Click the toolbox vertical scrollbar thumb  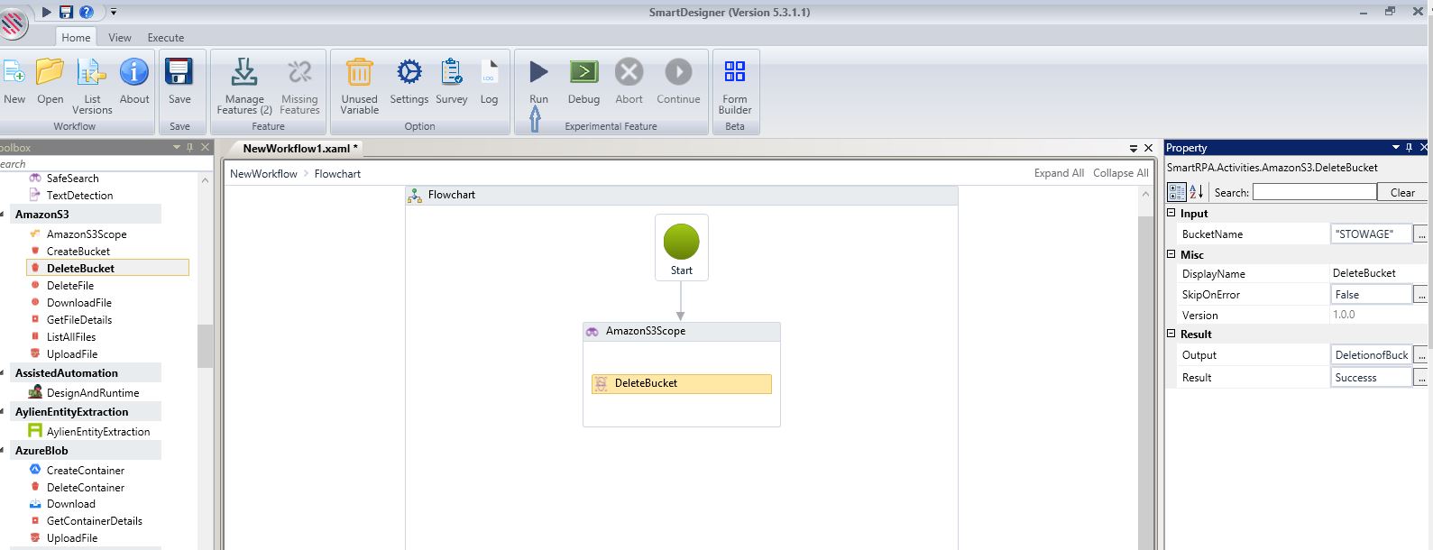pyautogui.click(x=205, y=345)
